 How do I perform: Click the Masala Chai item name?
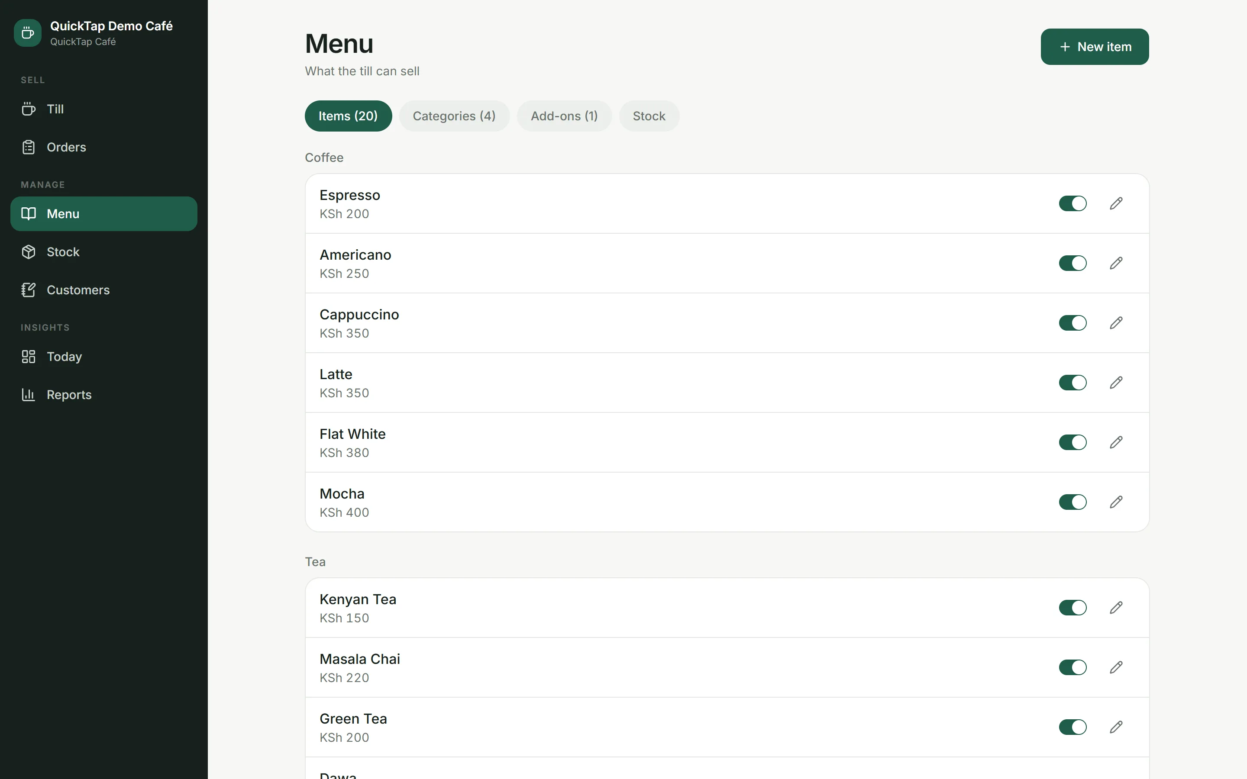click(x=360, y=659)
